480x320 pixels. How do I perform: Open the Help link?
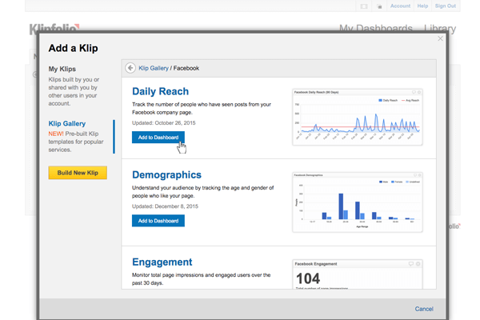coord(423,6)
